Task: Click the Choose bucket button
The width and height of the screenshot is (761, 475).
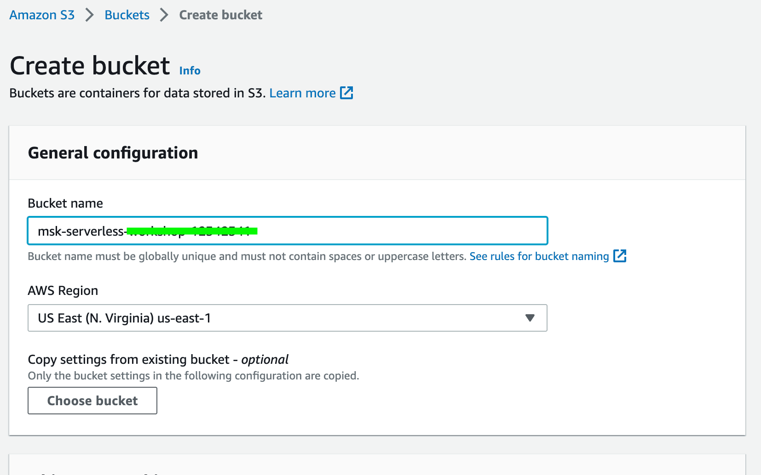Action: (92, 401)
